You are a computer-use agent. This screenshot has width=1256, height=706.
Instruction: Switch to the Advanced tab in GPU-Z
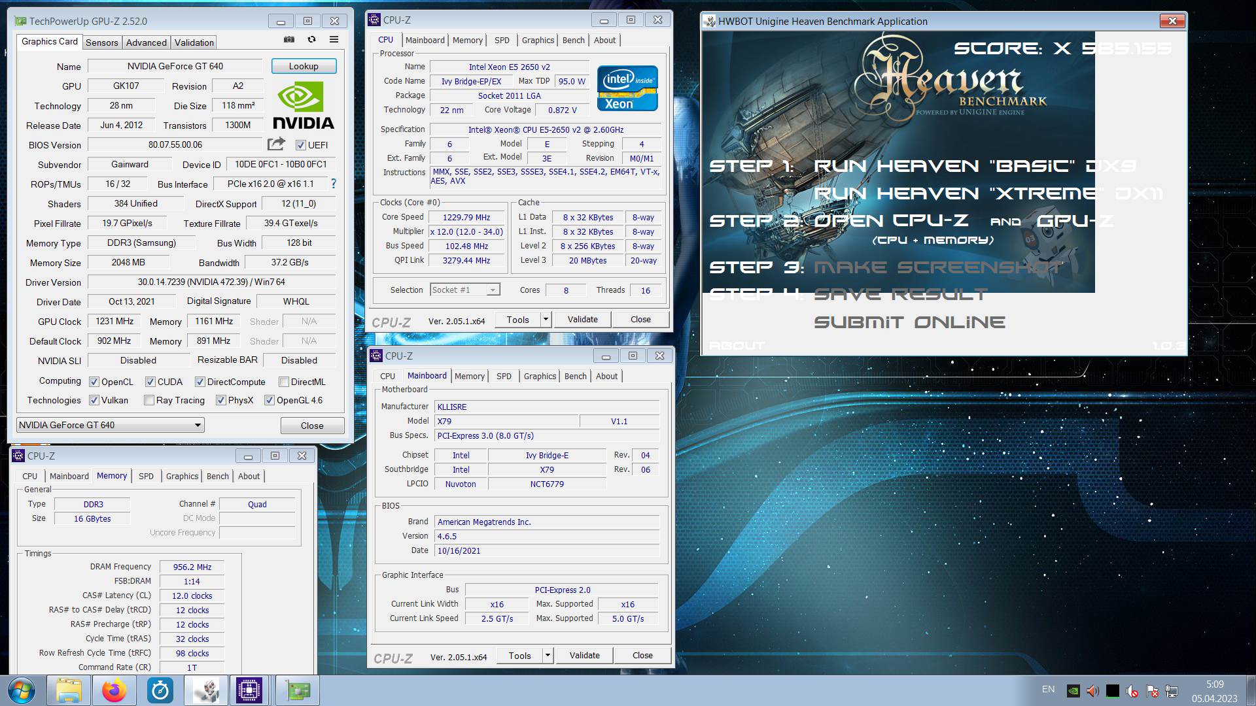pos(147,42)
